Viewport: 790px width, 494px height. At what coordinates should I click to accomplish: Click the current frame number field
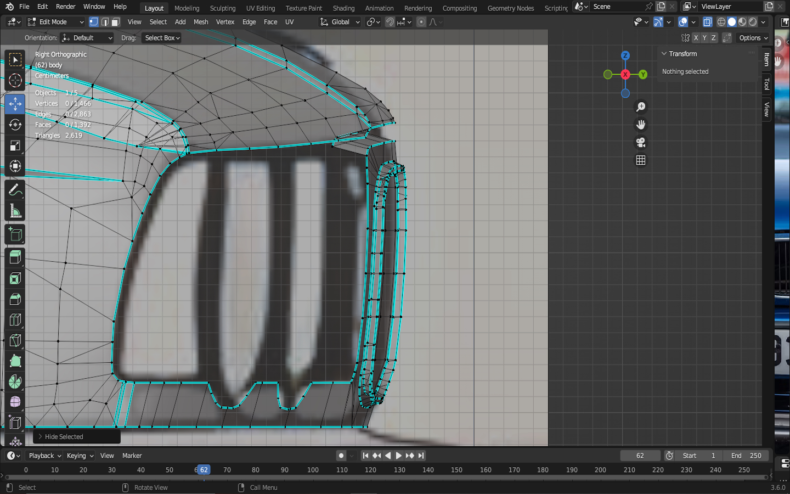[x=640, y=456]
